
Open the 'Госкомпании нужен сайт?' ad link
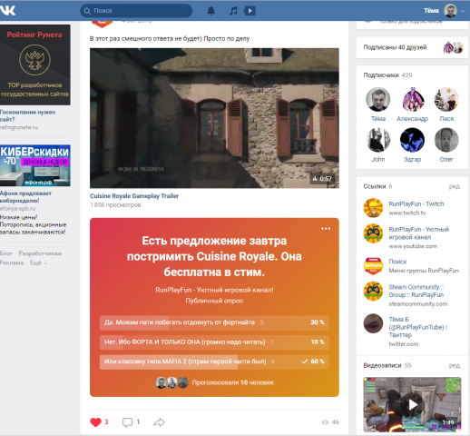27,115
